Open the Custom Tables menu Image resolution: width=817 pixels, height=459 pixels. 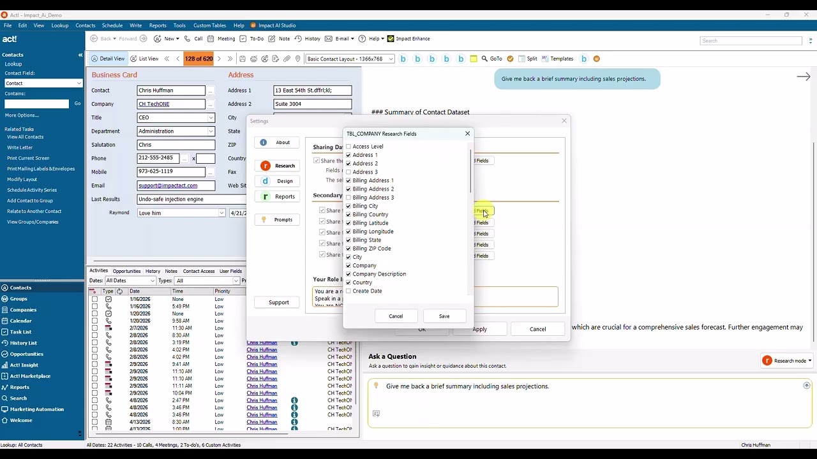pyautogui.click(x=209, y=25)
